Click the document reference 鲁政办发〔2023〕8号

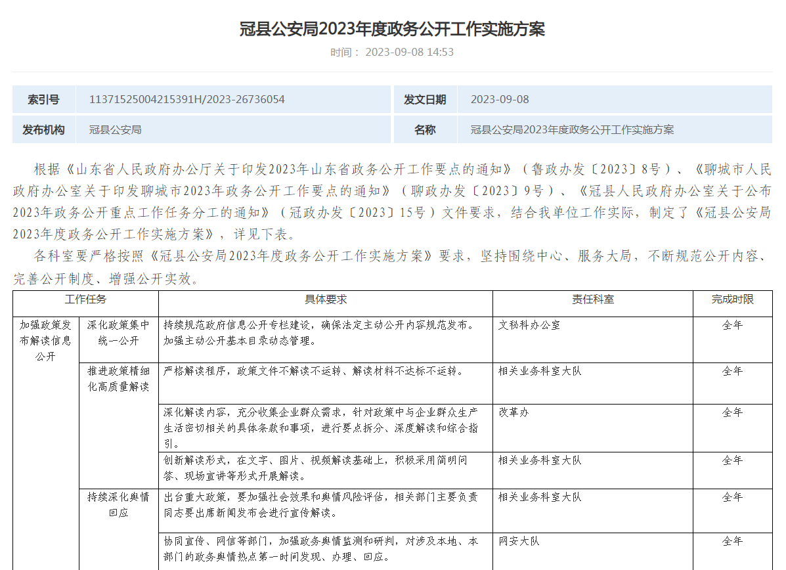[x=596, y=169]
